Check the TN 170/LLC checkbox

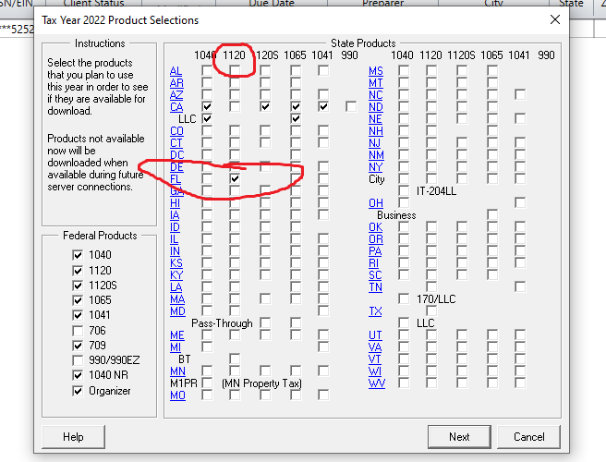pos(404,298)
